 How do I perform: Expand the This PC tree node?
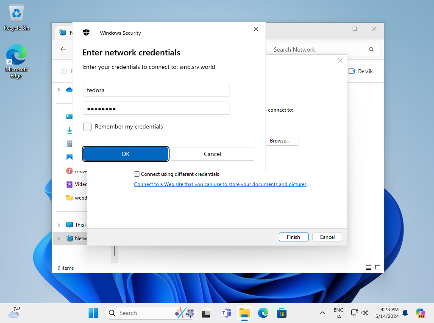[x=58, y=225]
